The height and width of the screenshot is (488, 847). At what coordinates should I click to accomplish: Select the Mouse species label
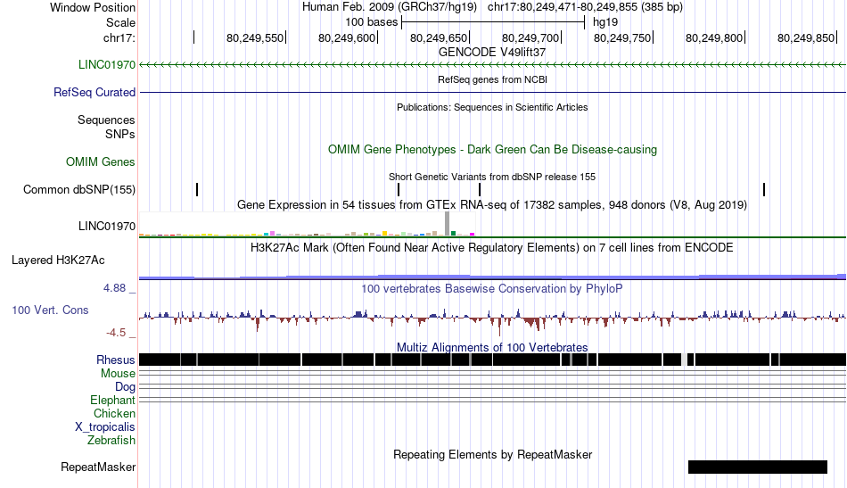pyautogui.click(x=118, y=374)
